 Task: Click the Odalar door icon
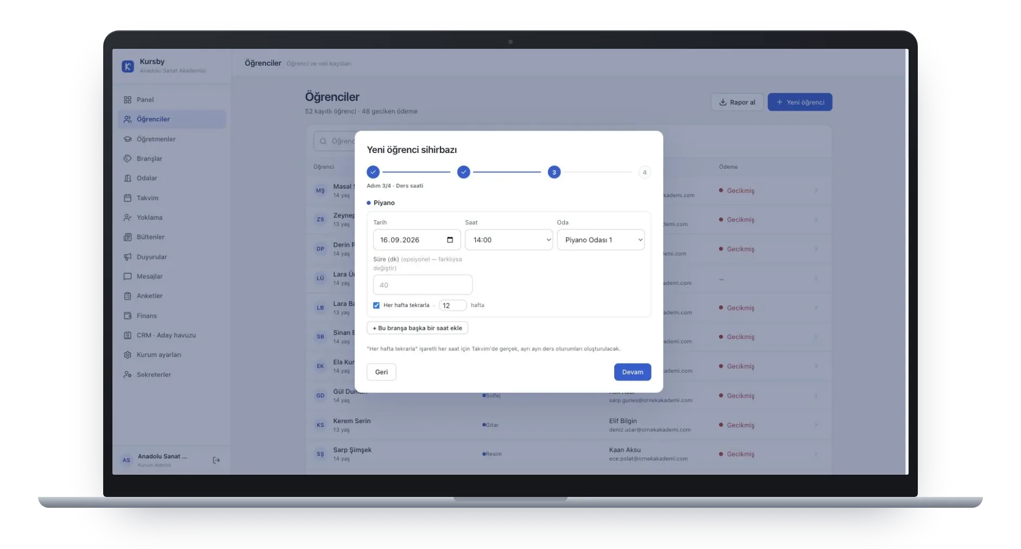[128, 178]
